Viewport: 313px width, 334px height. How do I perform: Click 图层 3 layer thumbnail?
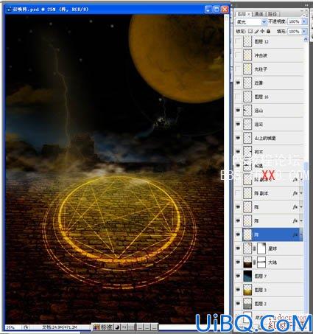coord(247,290)
